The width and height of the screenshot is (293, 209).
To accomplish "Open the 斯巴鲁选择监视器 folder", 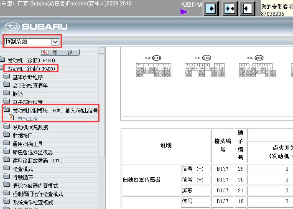I will pyautogui.click(x=33, y=152).
